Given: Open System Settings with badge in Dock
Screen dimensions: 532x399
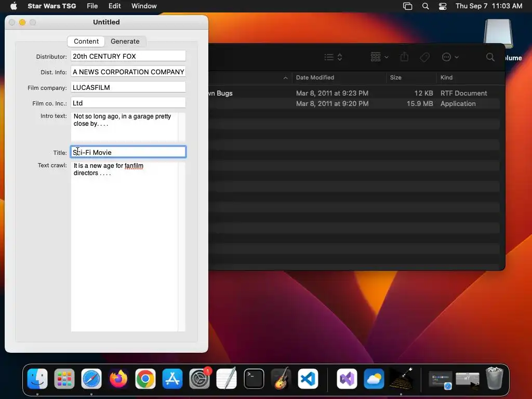Looking at the screenshot, I should [x=199, y=378].
